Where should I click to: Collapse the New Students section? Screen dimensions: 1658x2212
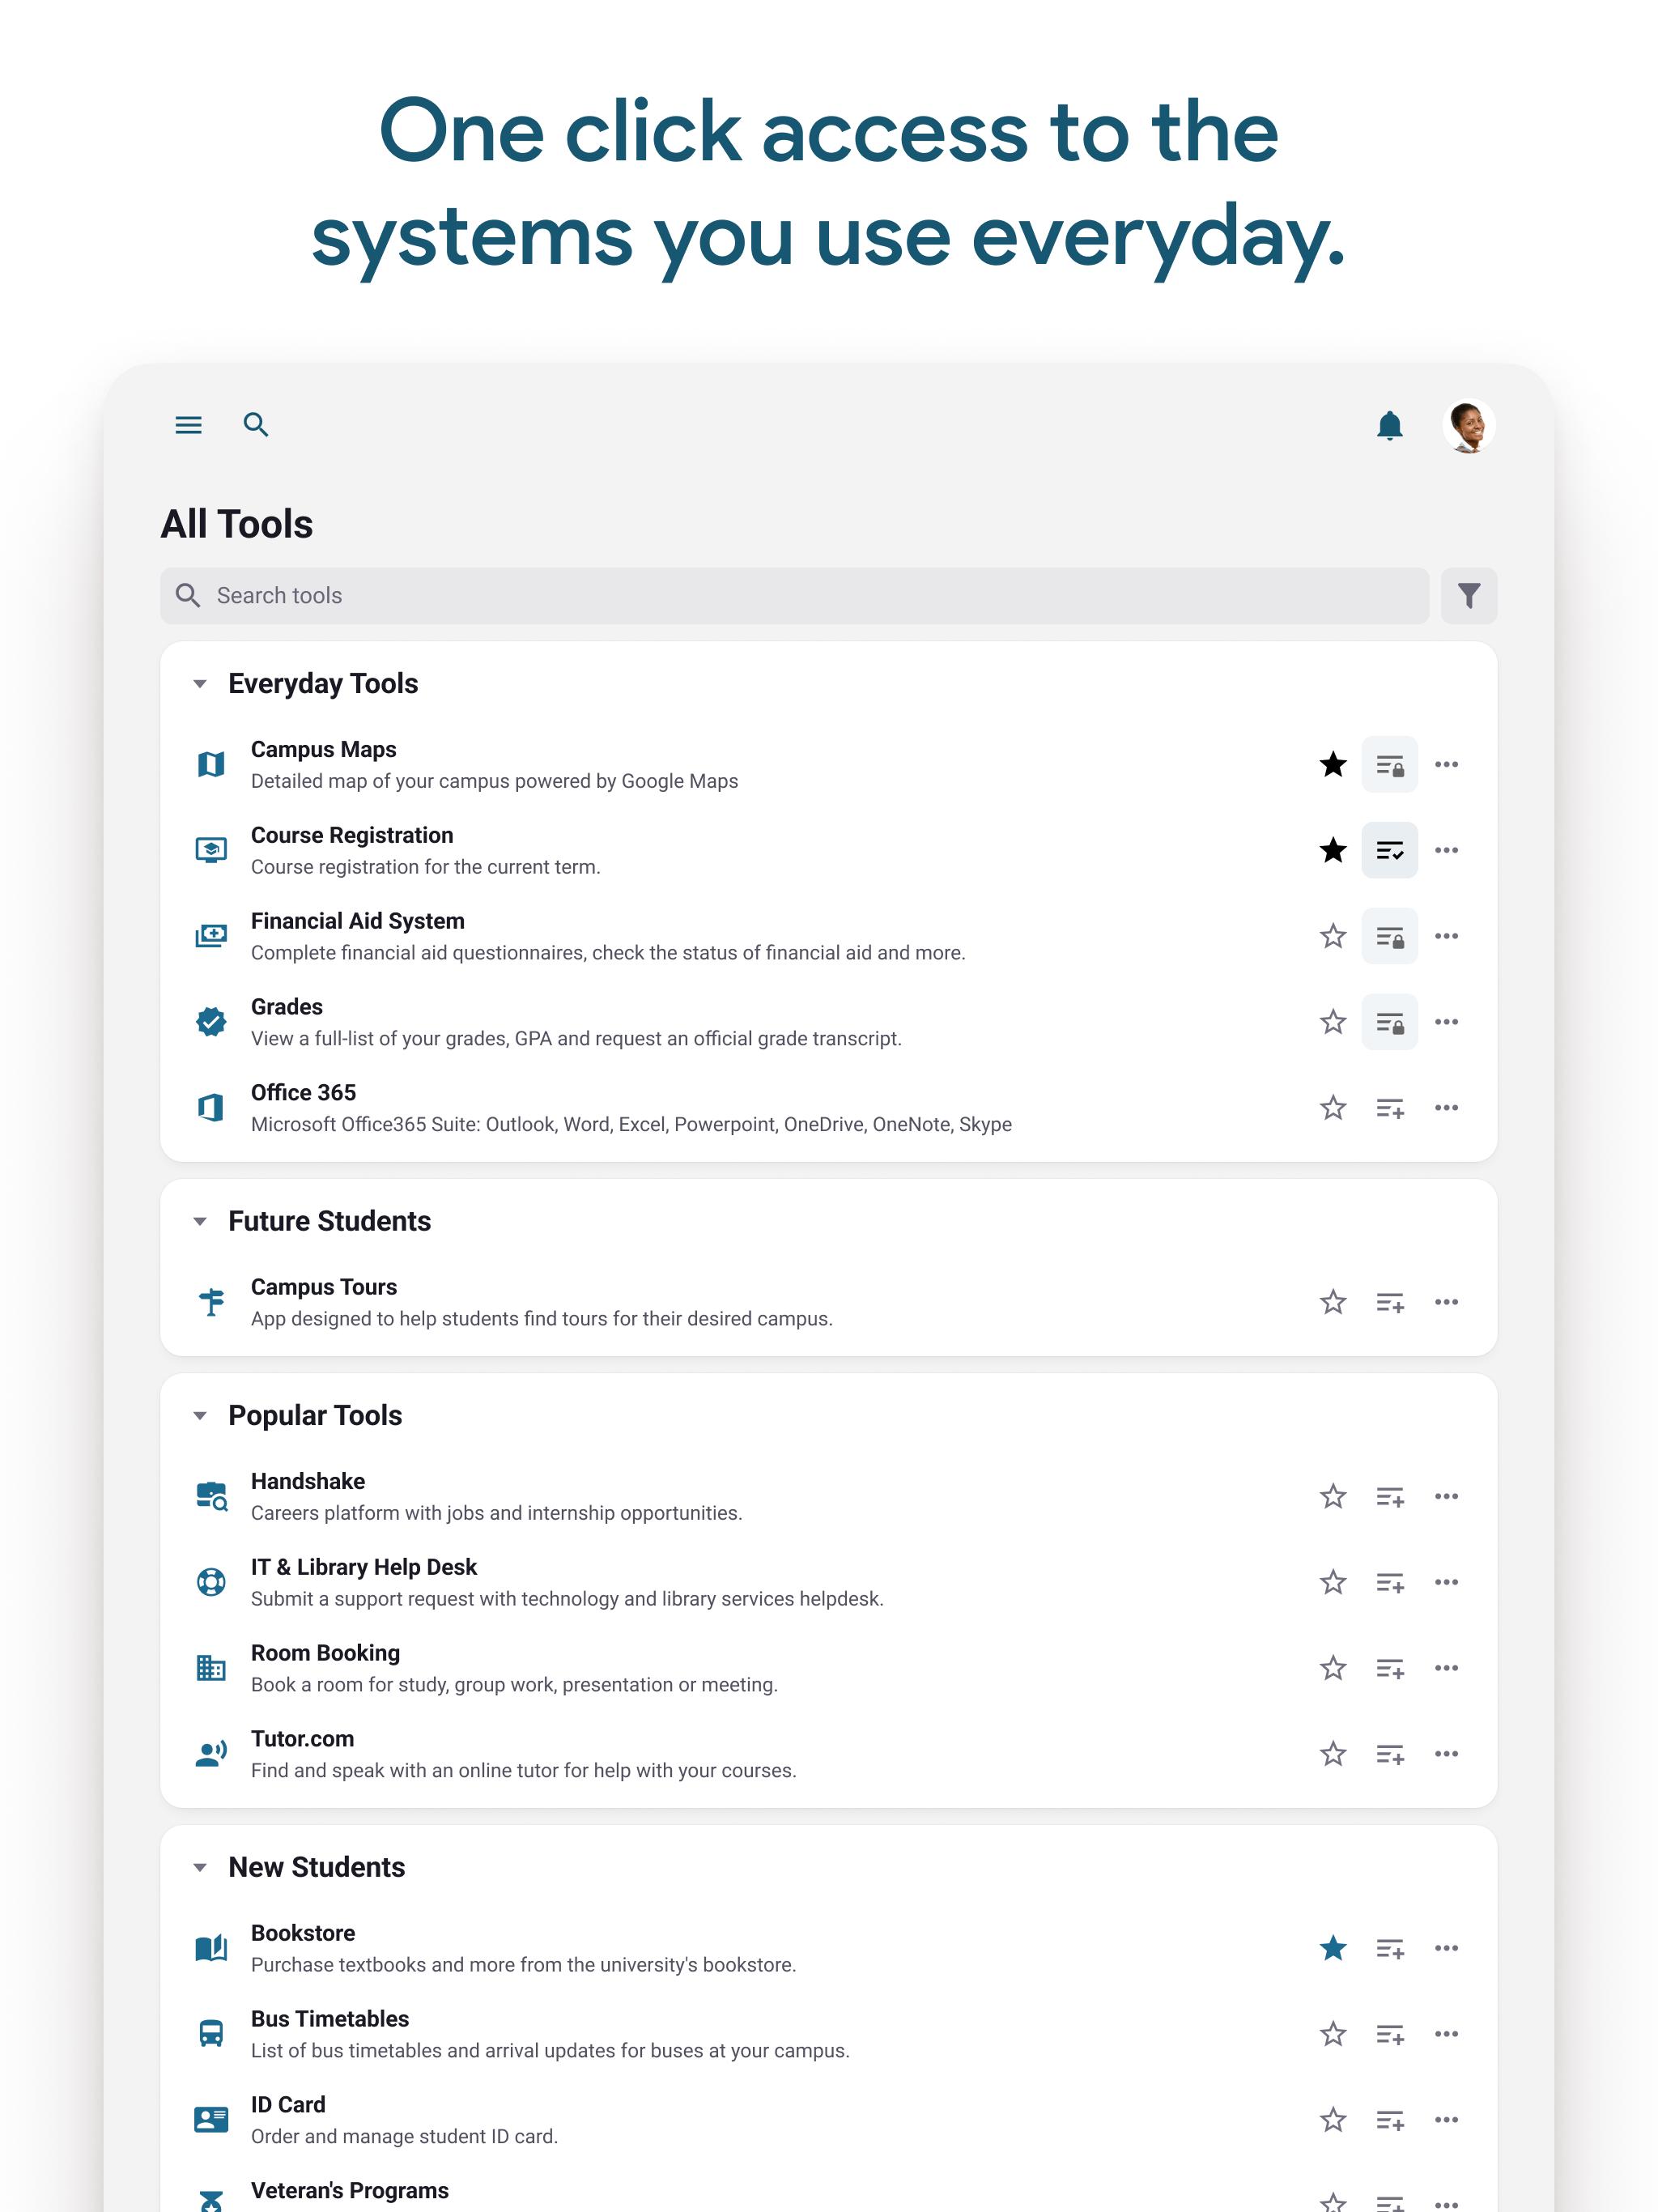point(200,1867)
